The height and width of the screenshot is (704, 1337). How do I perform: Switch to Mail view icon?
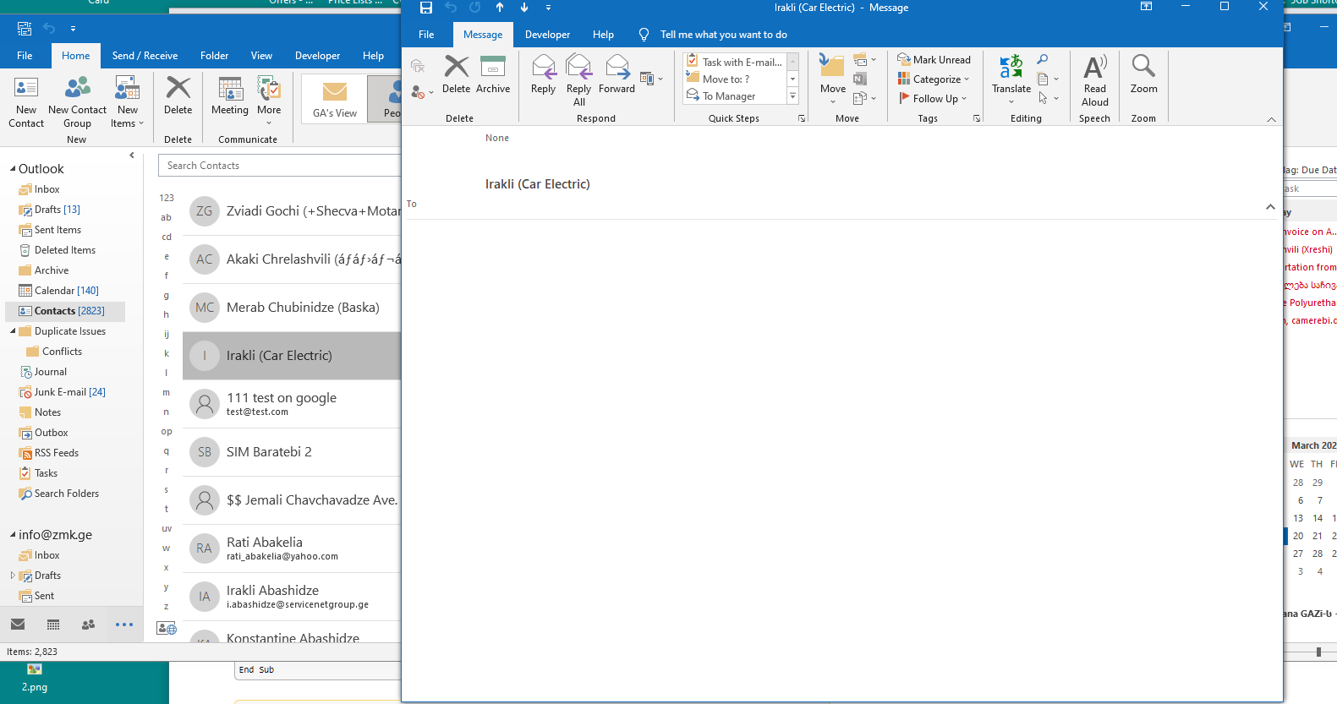[18, 625]
